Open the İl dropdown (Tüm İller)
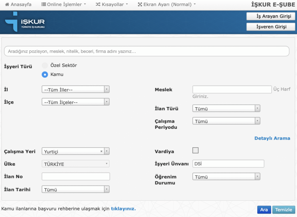This screenshot has height=217, width=297. pyautogui.click(x=75, y=89)
